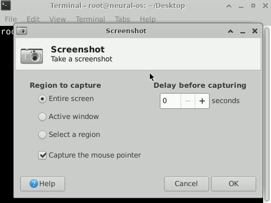Select Active window radio option
Screen dimensions: 271x203
(42, 117)
